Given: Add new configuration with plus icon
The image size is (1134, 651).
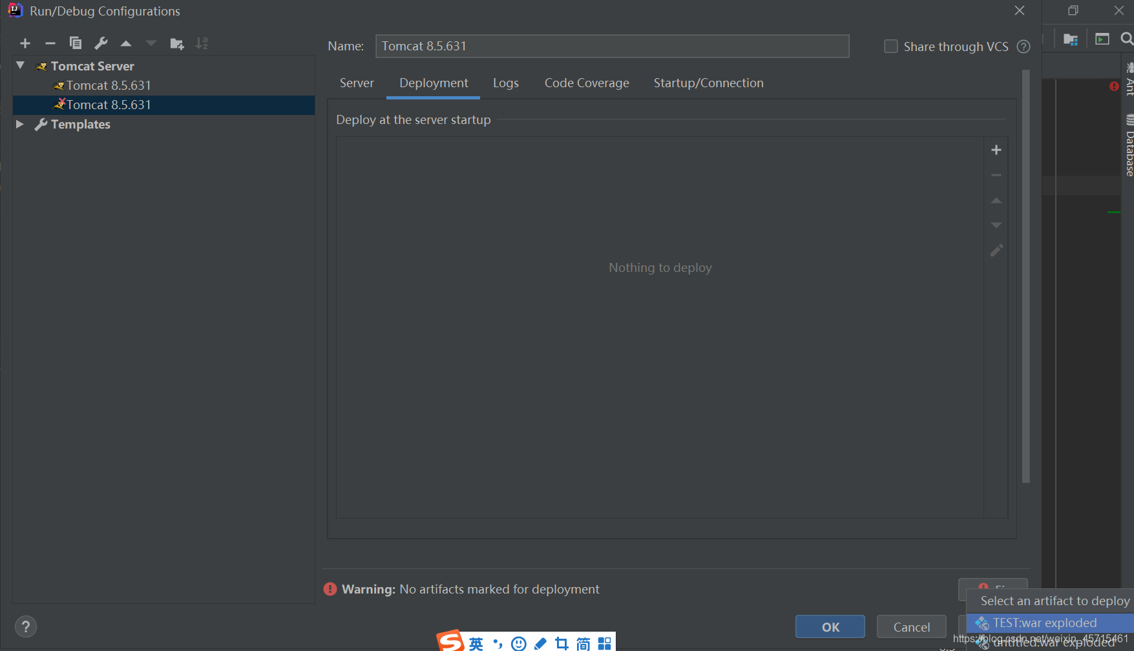Looking at the screenshot, I should (x=25, y=43).
